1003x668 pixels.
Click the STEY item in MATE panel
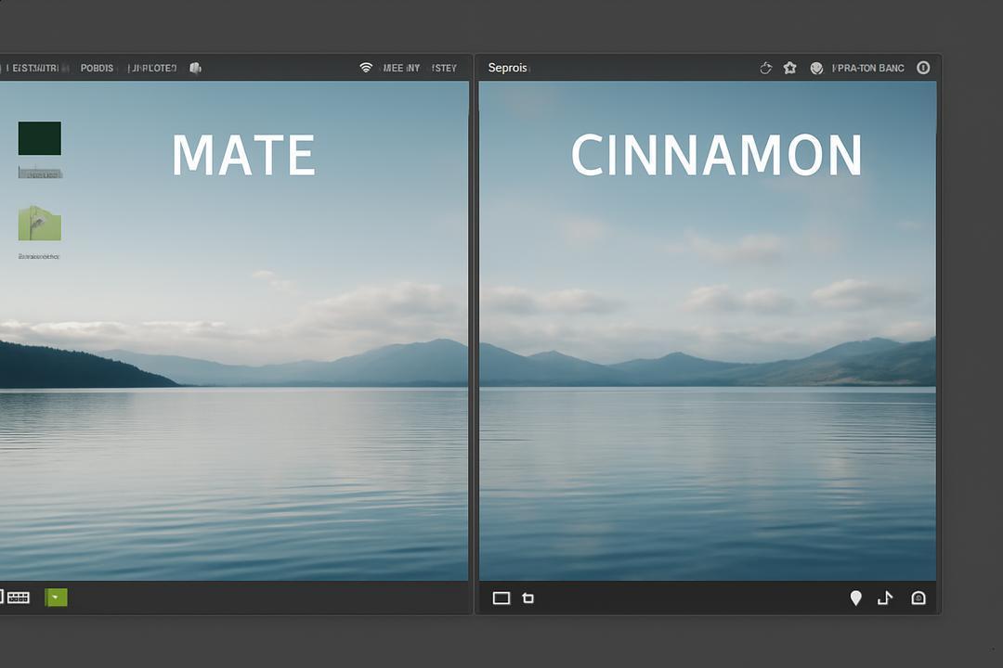click(445, 68)
